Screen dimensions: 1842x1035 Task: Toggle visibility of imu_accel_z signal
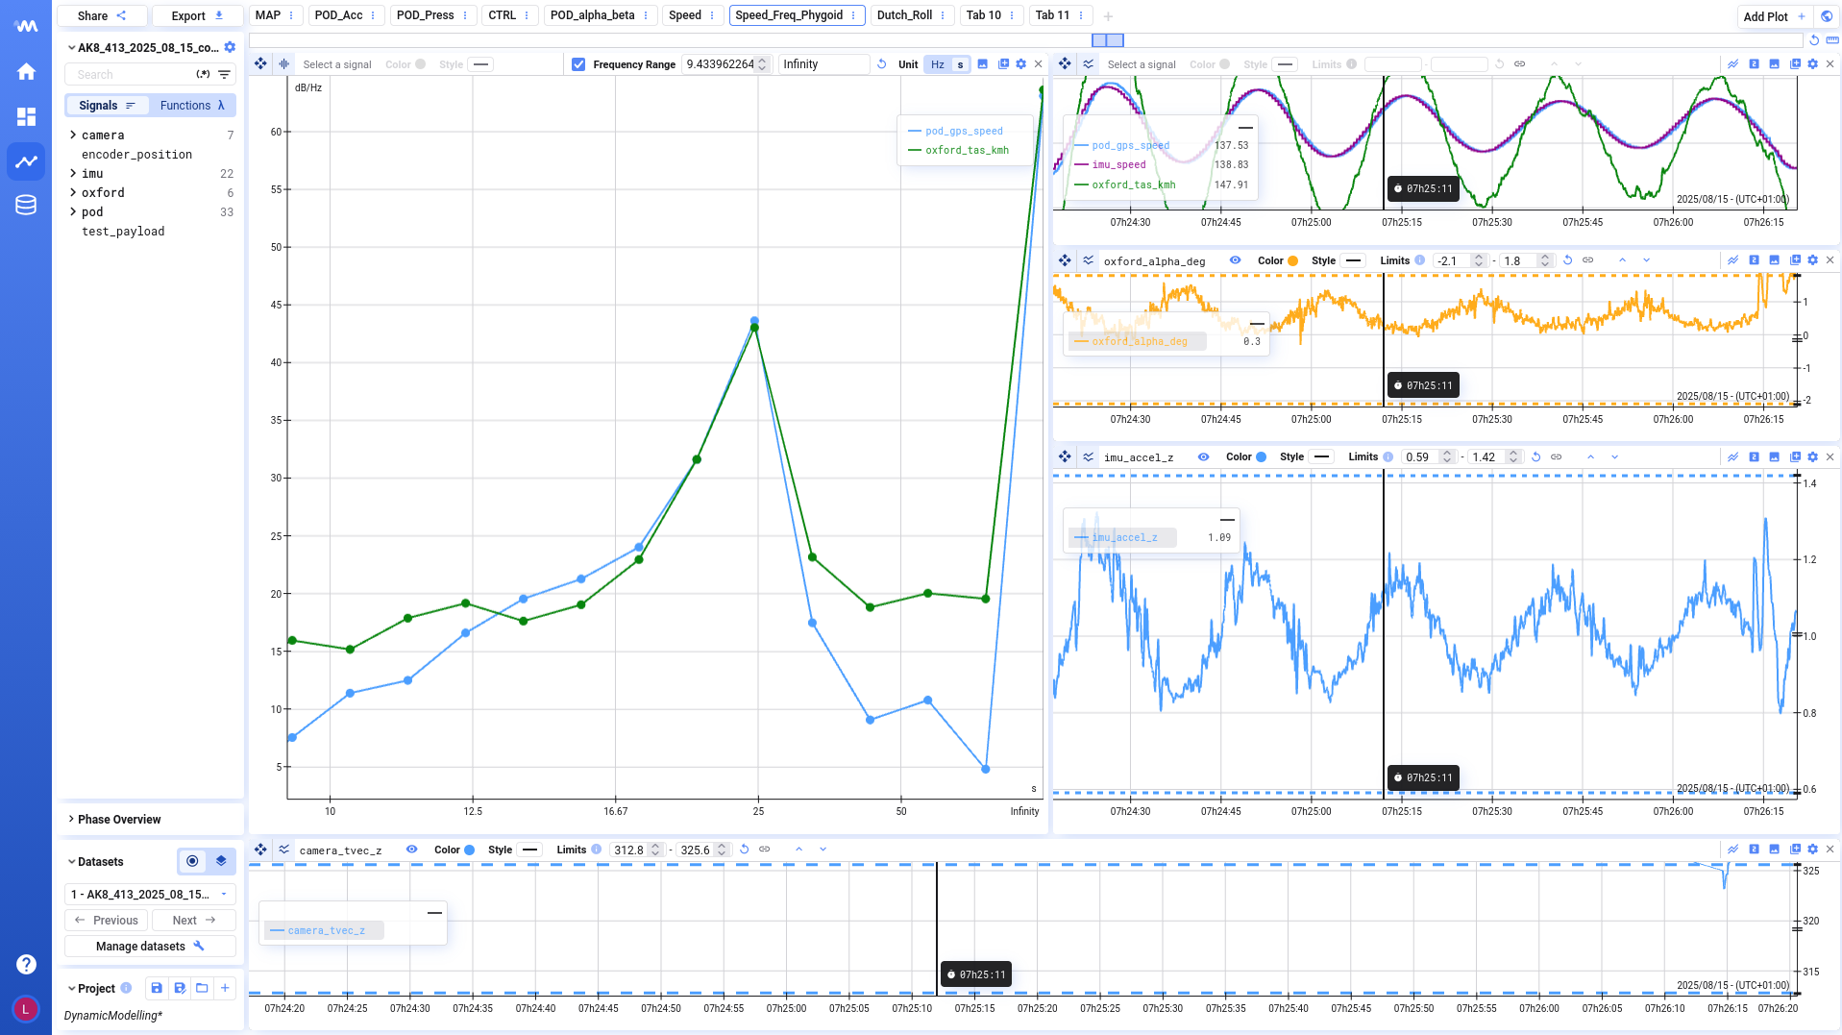point(1204,457)
